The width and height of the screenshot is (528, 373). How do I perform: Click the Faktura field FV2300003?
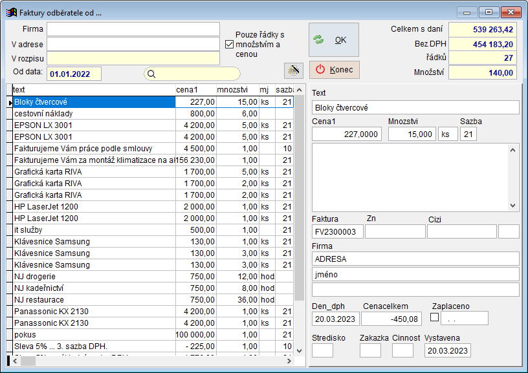(338, 231)
